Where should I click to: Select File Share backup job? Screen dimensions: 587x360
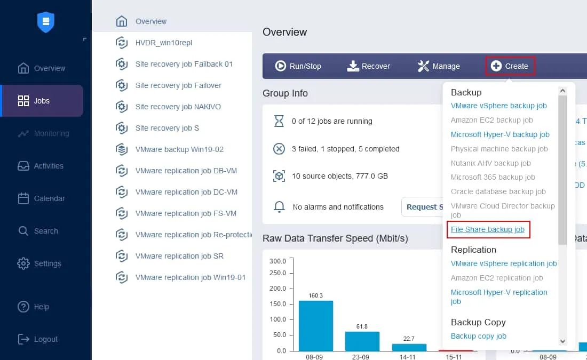click(488, 229)
